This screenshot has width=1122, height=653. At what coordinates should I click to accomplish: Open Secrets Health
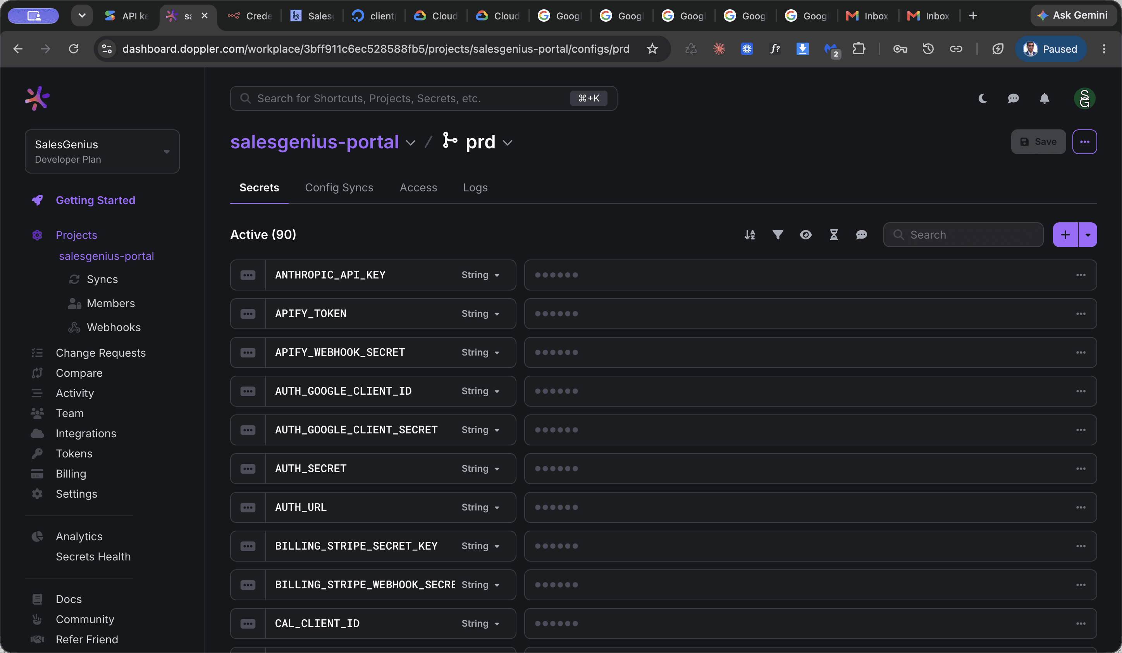[x=93, y=557]
